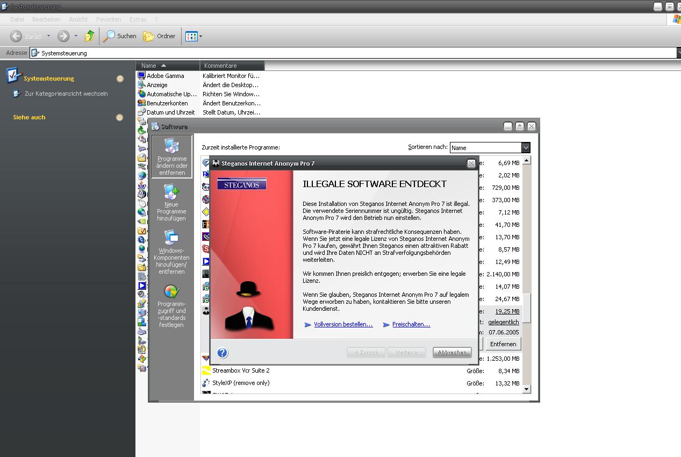Click the 'Ändert die Desktop…' comment

231,85
